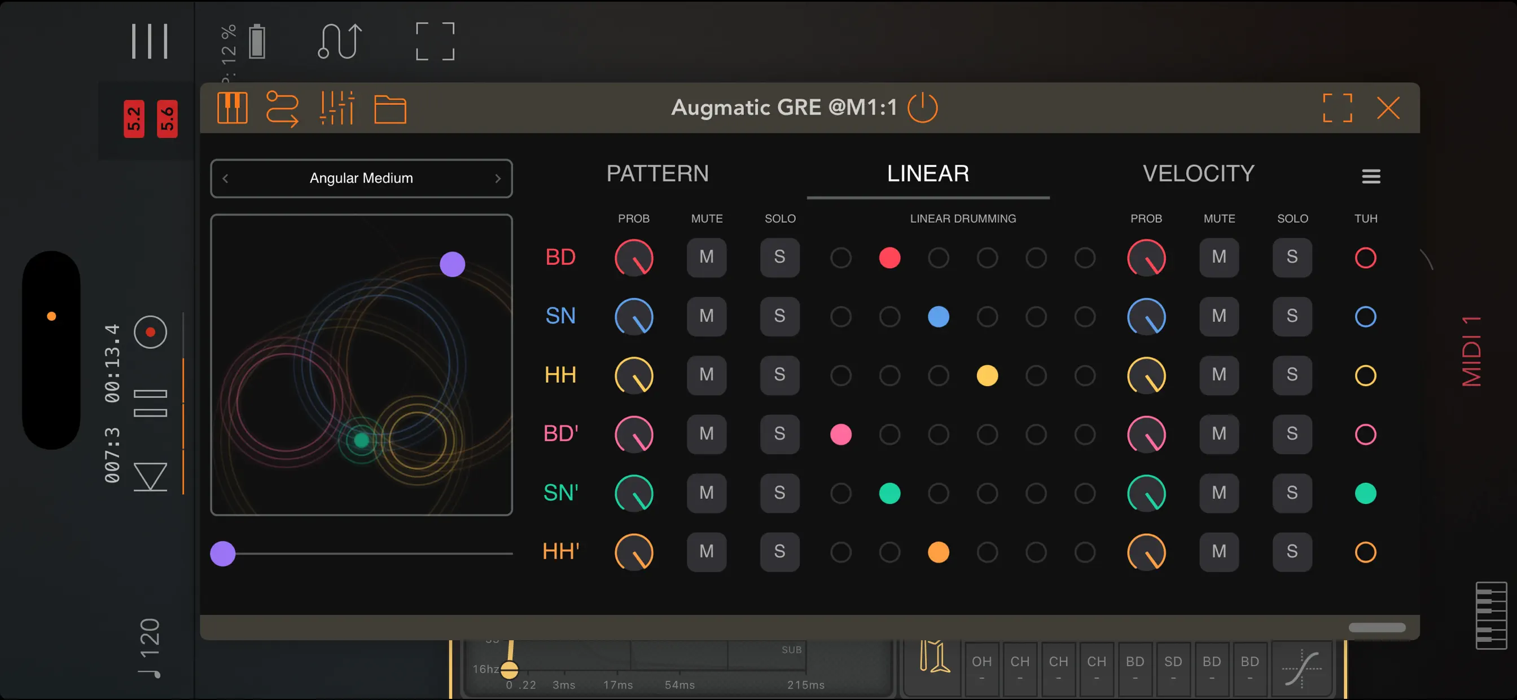The height and width of the screenshot is (700, 1517).
Task: Open the mixer faders panel in Augmatic
Action: pyautogui.click(x=337, y=108)
